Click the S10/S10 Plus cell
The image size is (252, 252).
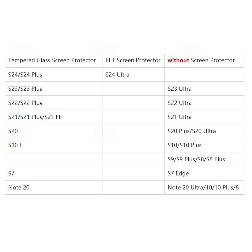tap(185, 145)
